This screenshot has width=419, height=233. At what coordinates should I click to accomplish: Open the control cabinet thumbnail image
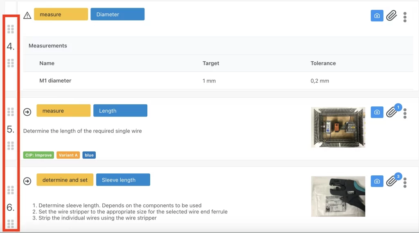click(338, 127)
